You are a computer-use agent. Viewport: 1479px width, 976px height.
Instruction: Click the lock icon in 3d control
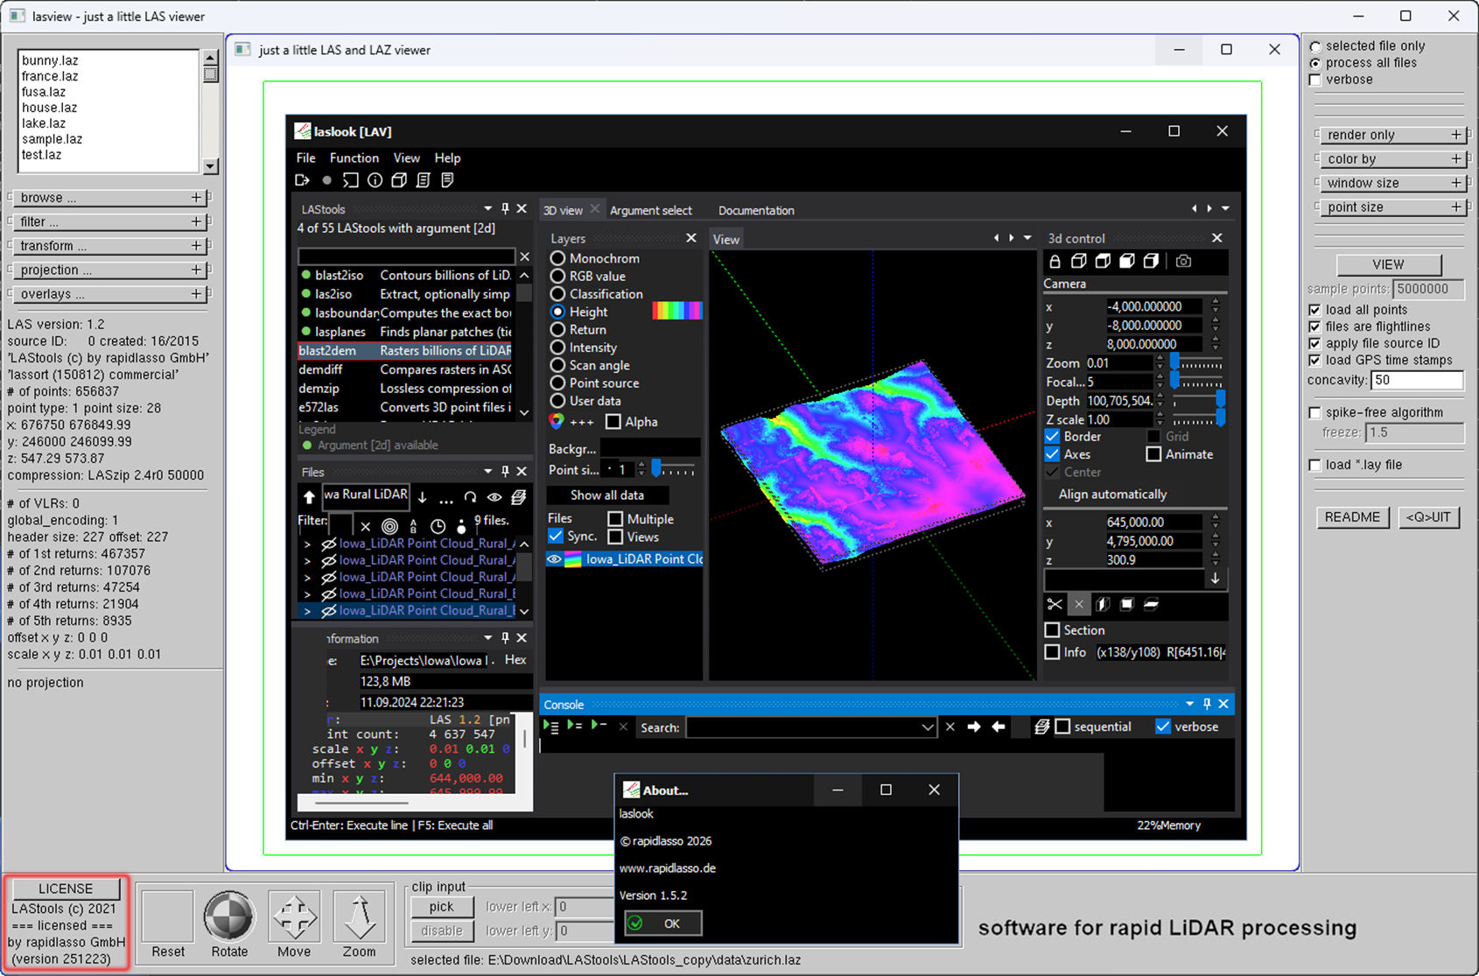1055,261
